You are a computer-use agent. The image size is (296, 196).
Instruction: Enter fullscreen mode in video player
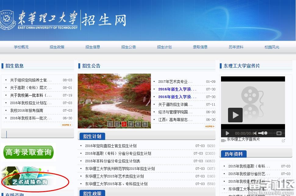(x=279, y=133)
